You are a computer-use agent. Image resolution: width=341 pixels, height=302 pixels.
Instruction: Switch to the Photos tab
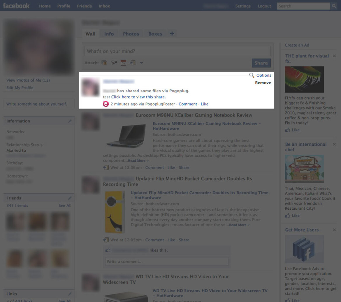(x=131, y=34)
